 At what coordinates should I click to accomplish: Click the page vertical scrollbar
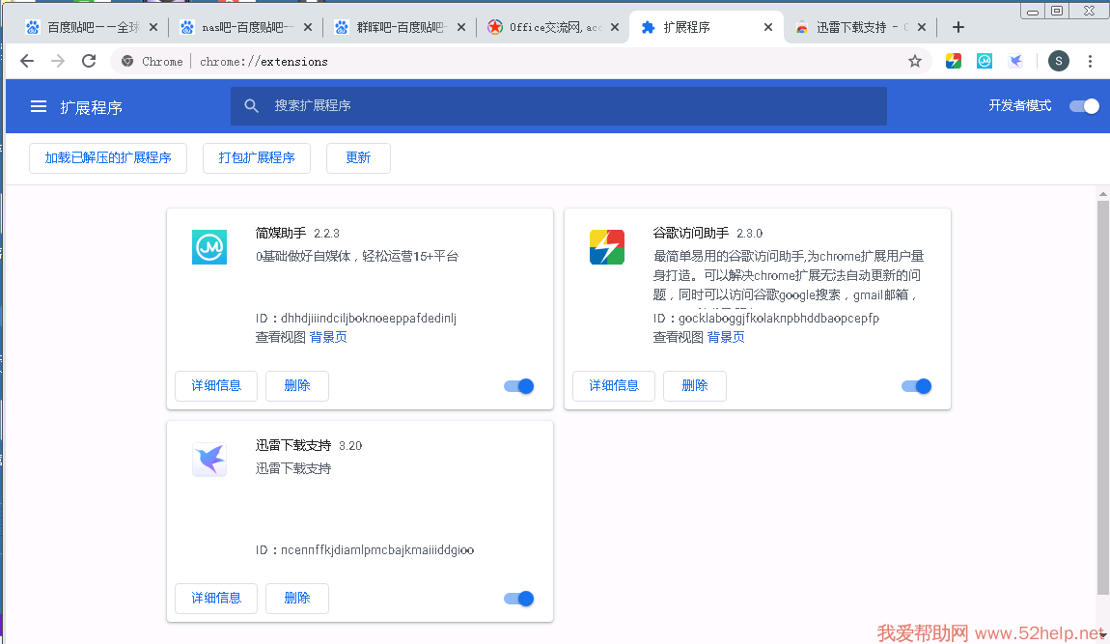coord(1102,396)
